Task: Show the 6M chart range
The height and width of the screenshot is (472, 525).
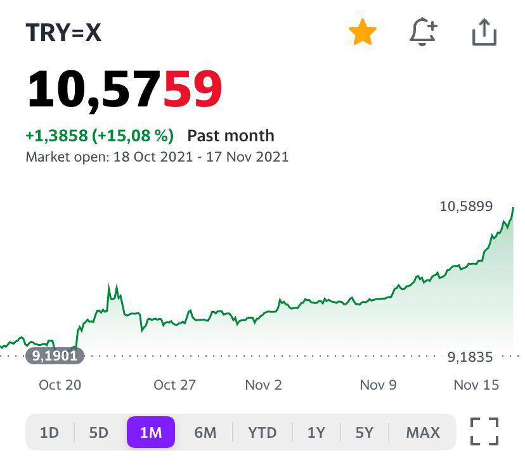Action: (205, 433)
